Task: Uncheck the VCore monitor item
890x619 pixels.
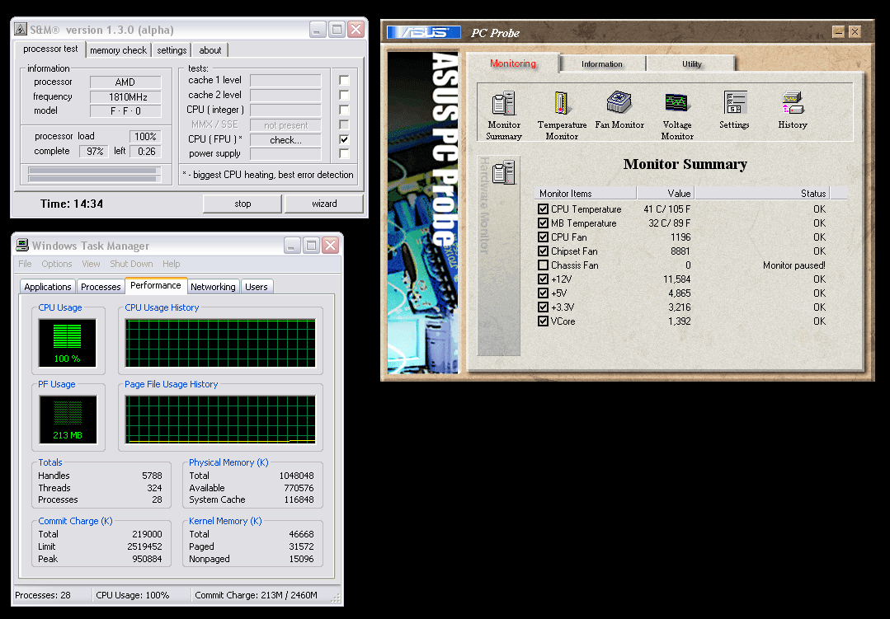Action: click(544, 321)
